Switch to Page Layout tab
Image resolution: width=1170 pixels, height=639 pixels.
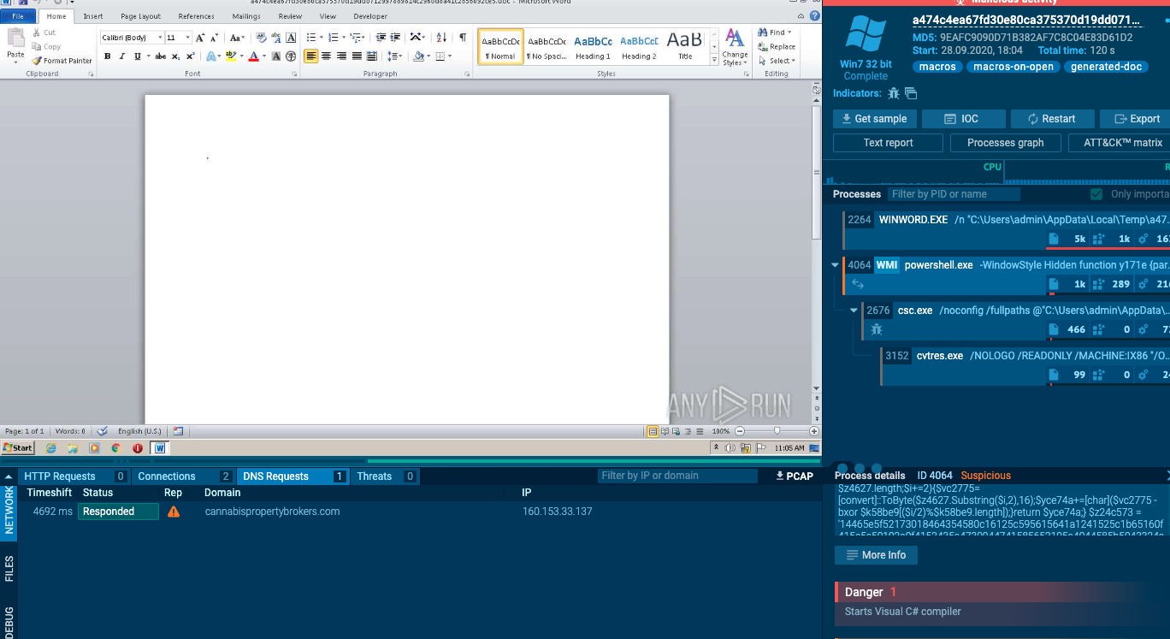click(x=140, y=16)
